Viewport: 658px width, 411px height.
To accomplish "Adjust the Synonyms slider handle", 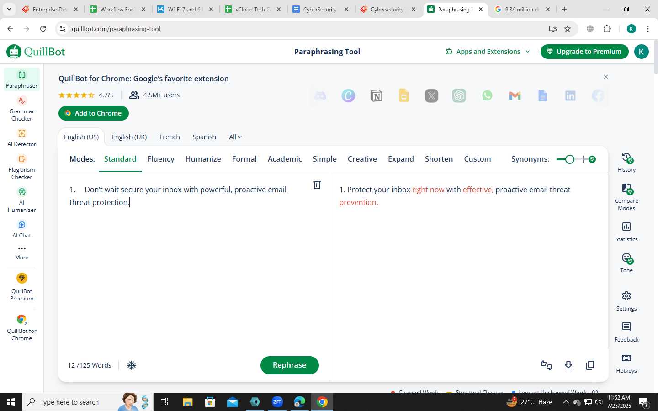I will pos(569,159).
